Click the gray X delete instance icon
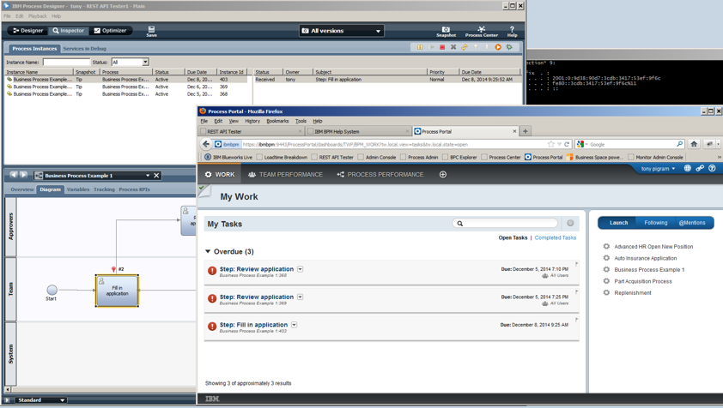The height and width of the screenshot is (408, 723). point(453,47)
